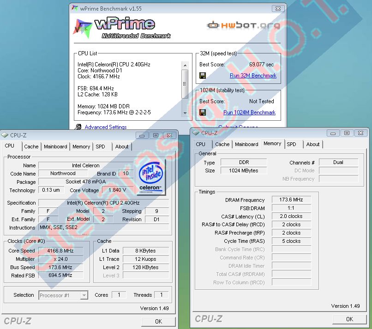Close the wPrime Benchmark window
This screenshot has height=329, width=372.
[278, 9]
